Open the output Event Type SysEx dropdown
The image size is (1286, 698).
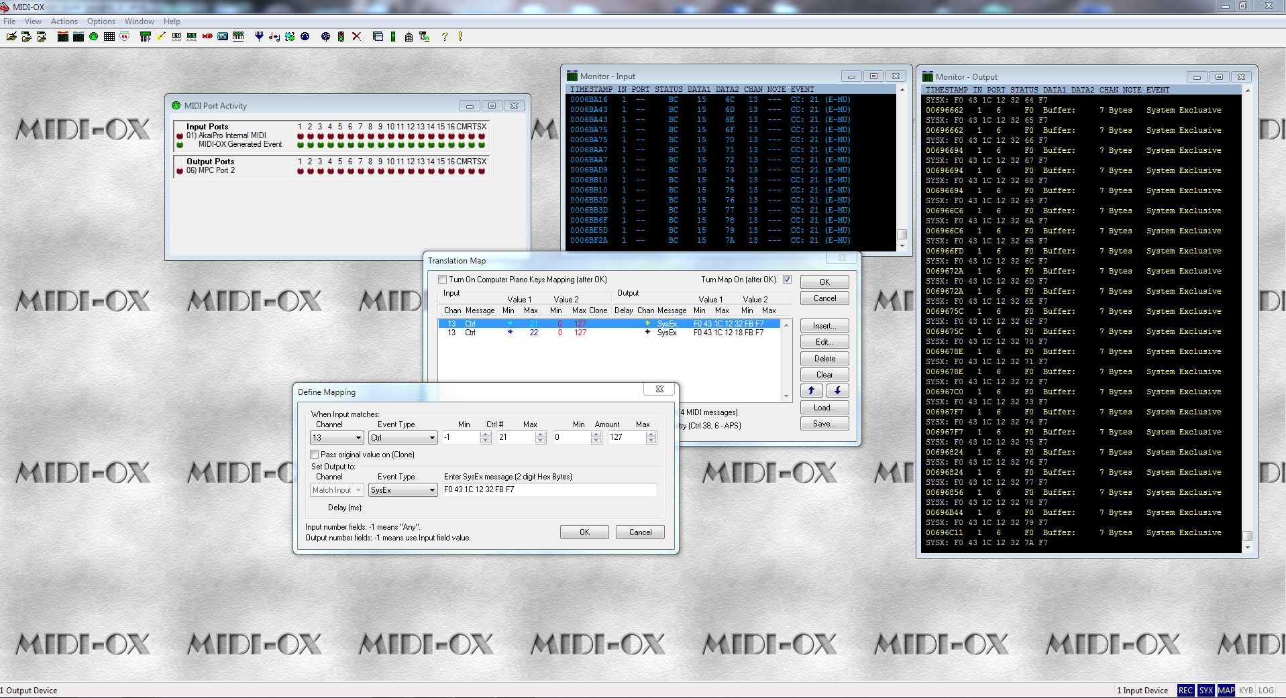[403, 490]
